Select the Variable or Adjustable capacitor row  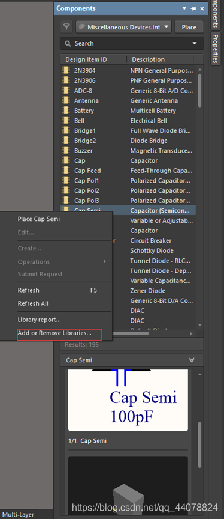(x=161, y=220)
